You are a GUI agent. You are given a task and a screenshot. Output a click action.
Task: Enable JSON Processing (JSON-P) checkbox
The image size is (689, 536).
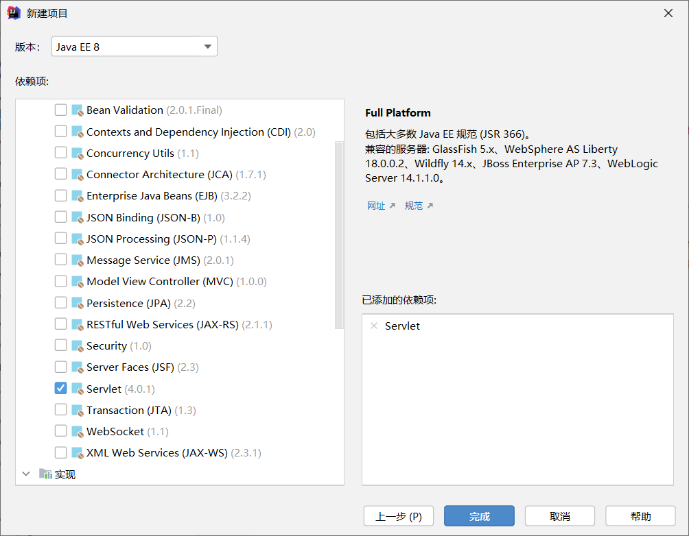point(60,239)
